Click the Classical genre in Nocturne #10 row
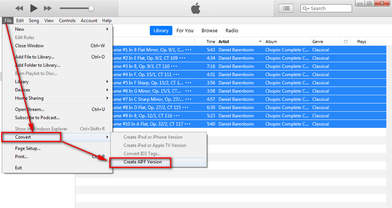Screen dimensions: 392x208 pos(321,124)
